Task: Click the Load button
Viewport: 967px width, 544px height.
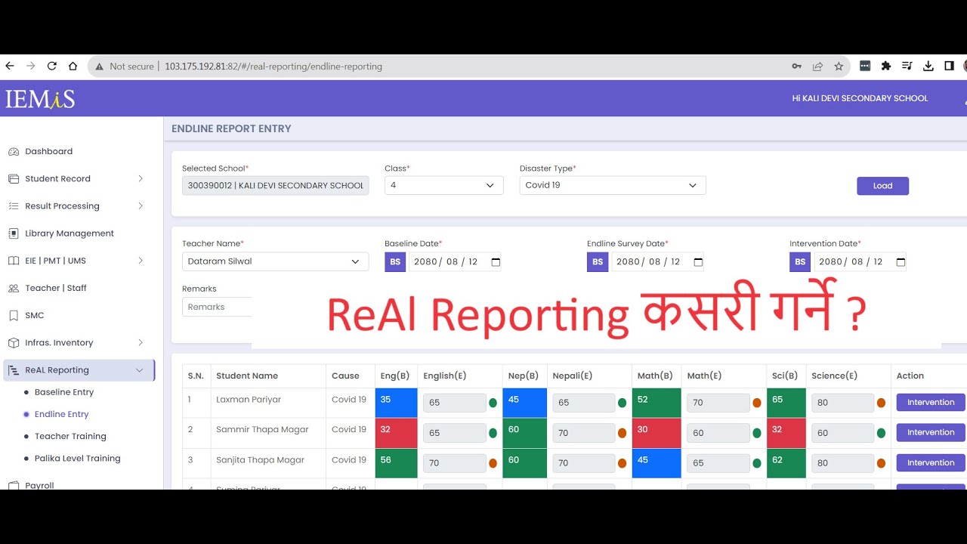Action: pyautogui.click(x=882, y=186)
